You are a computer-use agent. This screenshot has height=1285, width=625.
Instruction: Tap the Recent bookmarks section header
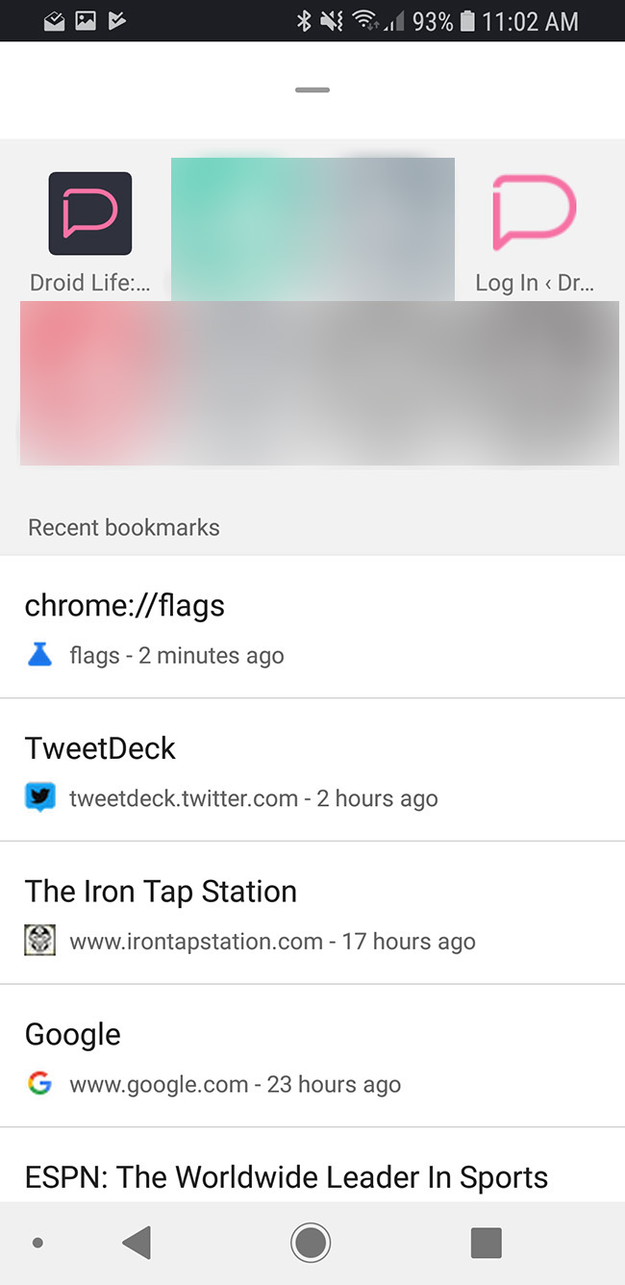(124, 527)
